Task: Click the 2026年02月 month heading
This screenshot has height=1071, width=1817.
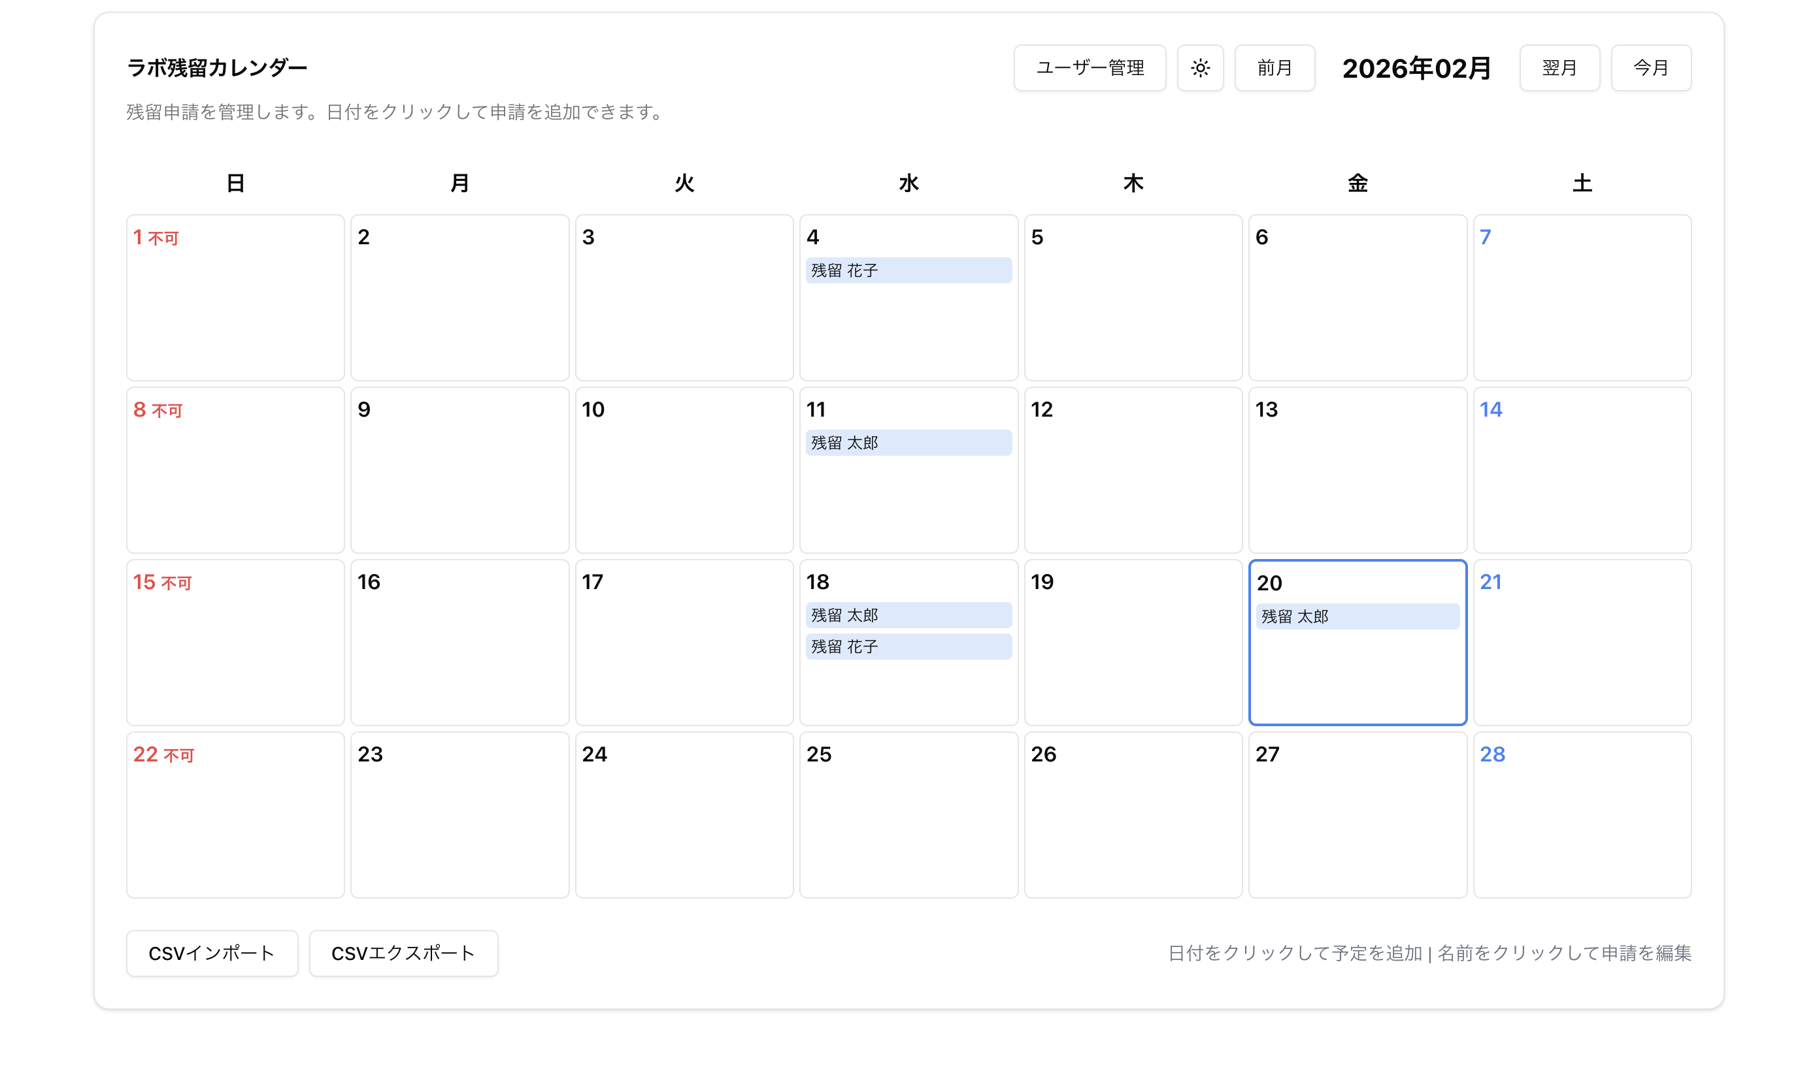Action: coord(1416,69)
